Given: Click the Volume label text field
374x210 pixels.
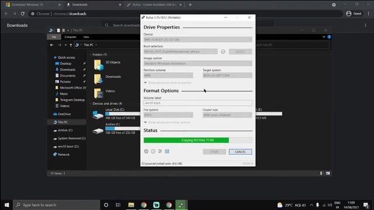Looking at the screenshot, I should tap(198, 103).
